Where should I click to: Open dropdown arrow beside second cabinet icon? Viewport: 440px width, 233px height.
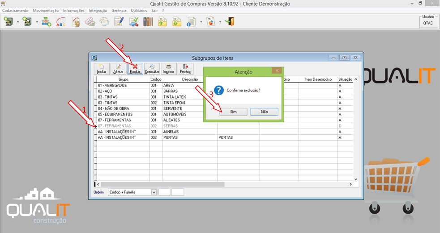[x=37, y=22]
